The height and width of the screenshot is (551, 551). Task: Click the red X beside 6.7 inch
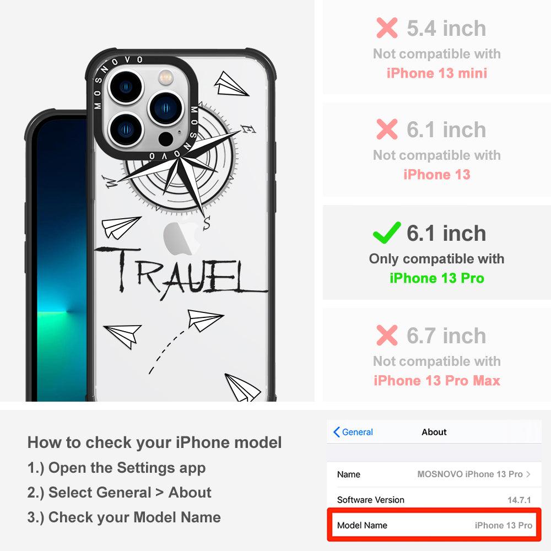pos(387,335)
